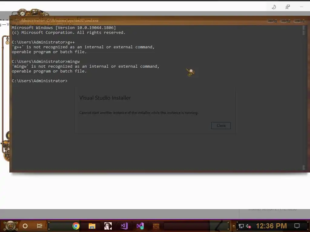Viewport: 310px width, 232px height.
Task: Click the last C:\Users\Administrator> prompt line
Action: [40, 81]
